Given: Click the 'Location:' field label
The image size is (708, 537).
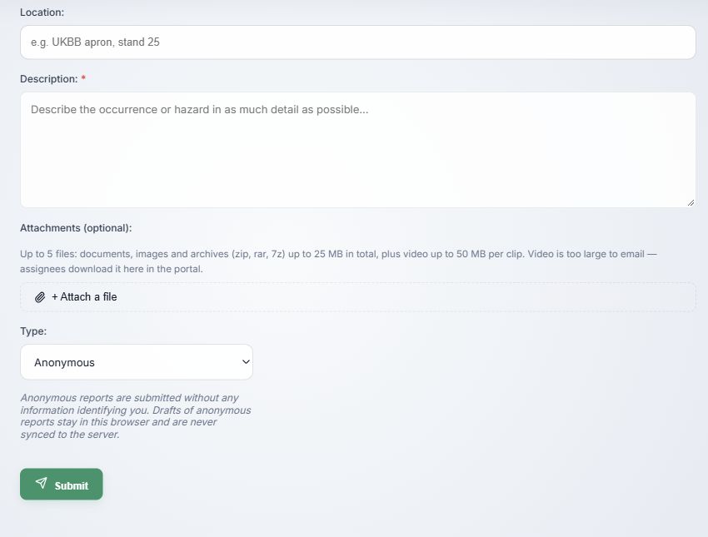Looking at the screenshot, I should (x=42, y=12).
